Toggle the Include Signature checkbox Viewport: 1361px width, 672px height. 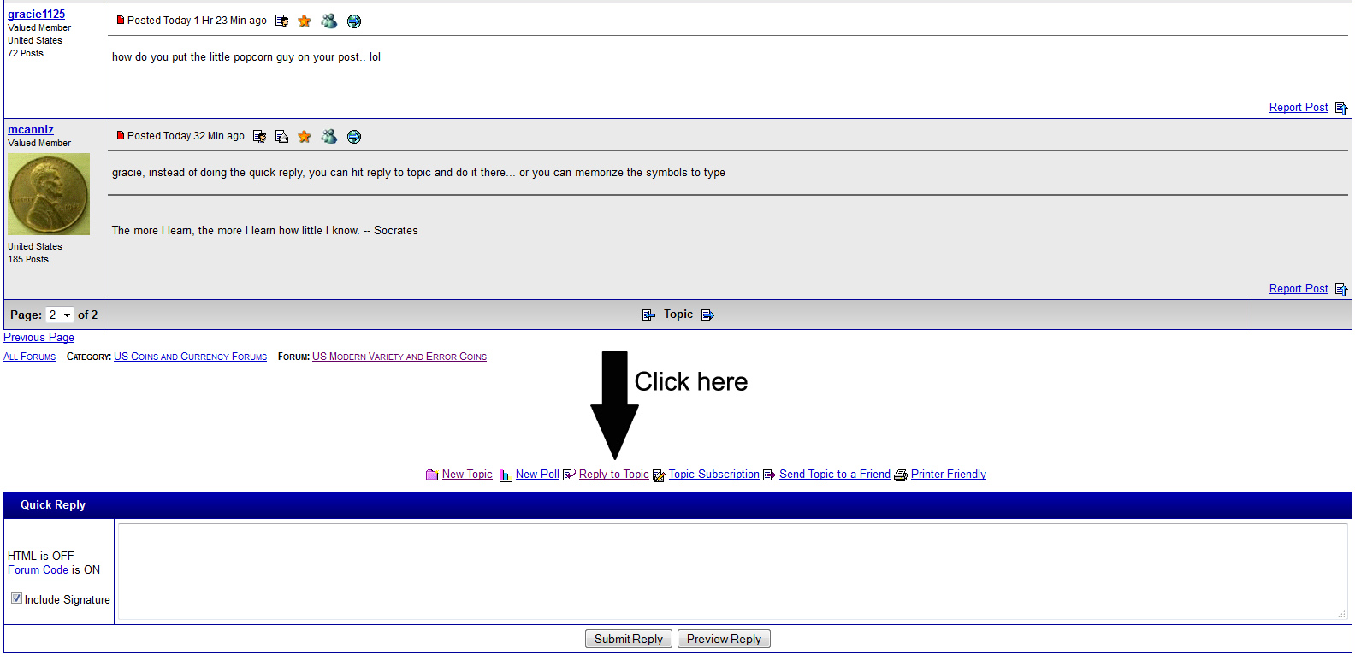pos(16,598)
